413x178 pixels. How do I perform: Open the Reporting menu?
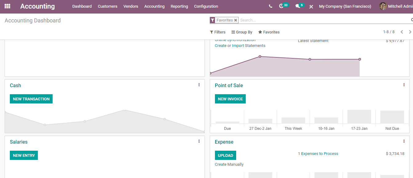tap(179, 6)
